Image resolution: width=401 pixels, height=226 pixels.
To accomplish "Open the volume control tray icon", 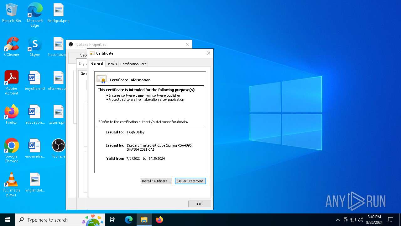I will [361, 220].
